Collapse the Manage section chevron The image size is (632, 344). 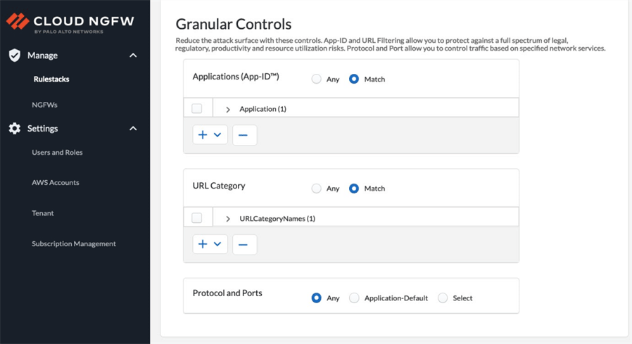click(x=133, y=56)
